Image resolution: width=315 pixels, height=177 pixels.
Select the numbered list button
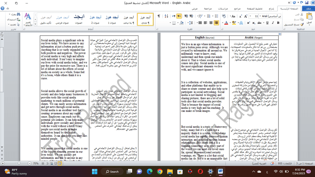click(209, 16)
